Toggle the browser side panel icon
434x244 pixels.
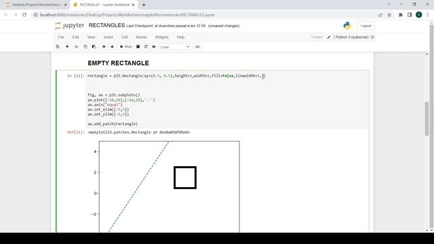click(x=410, y=15)
